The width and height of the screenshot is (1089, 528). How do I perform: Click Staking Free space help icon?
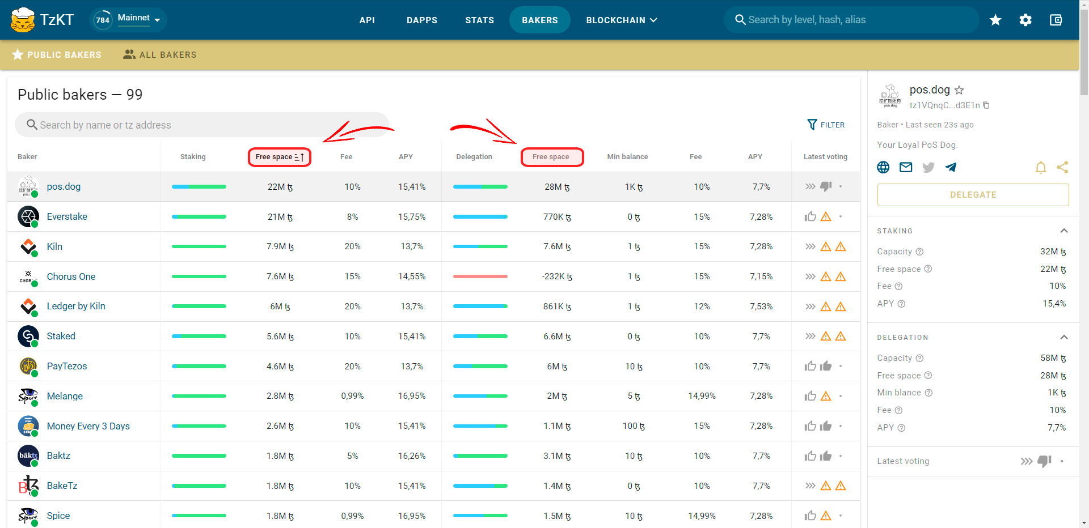(x=928, y=269)
